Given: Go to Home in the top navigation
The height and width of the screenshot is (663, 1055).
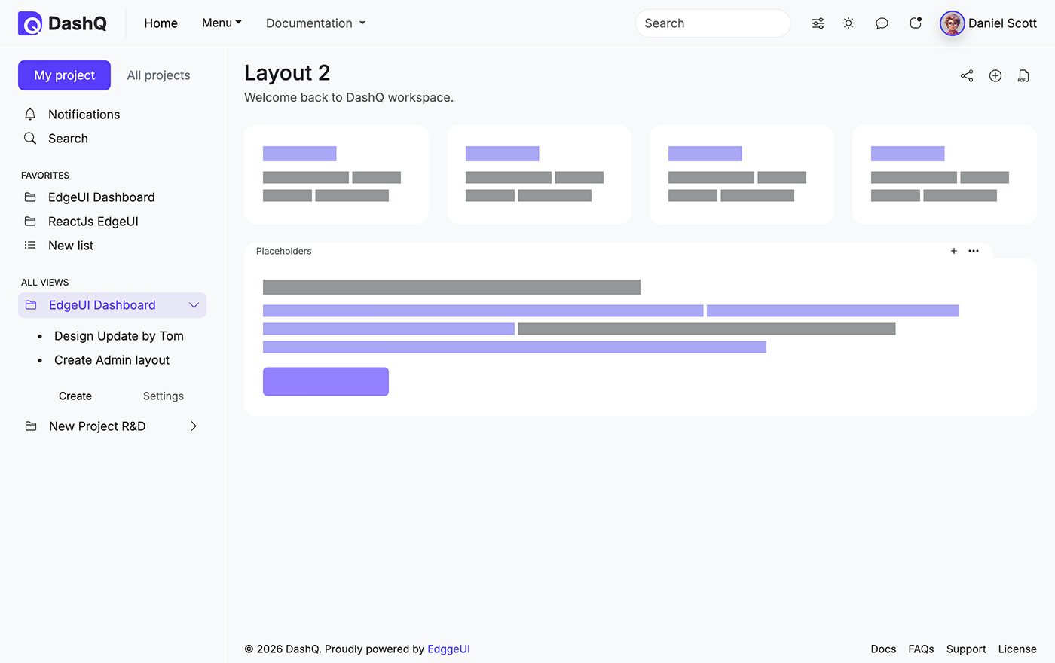Looking at the screenshot, I should click(x=161, y=23).
